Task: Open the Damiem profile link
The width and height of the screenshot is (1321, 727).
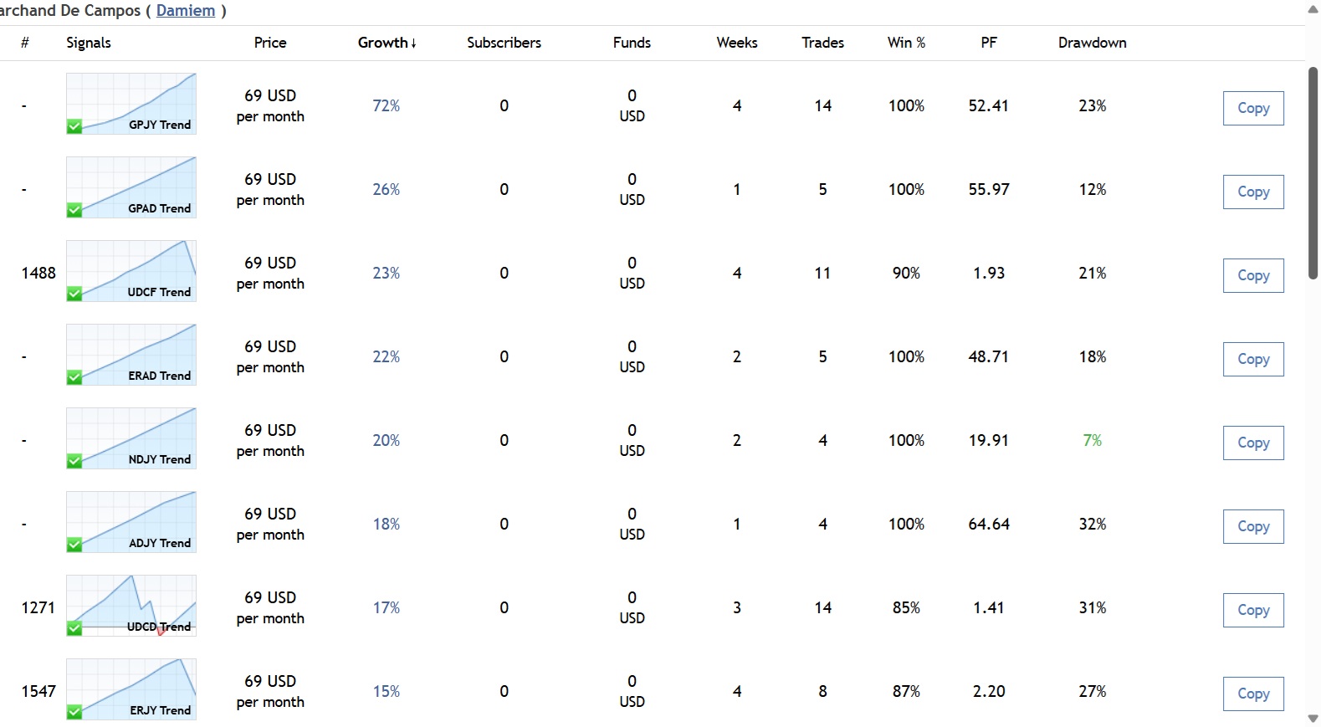Action: (x=186, y=11)
